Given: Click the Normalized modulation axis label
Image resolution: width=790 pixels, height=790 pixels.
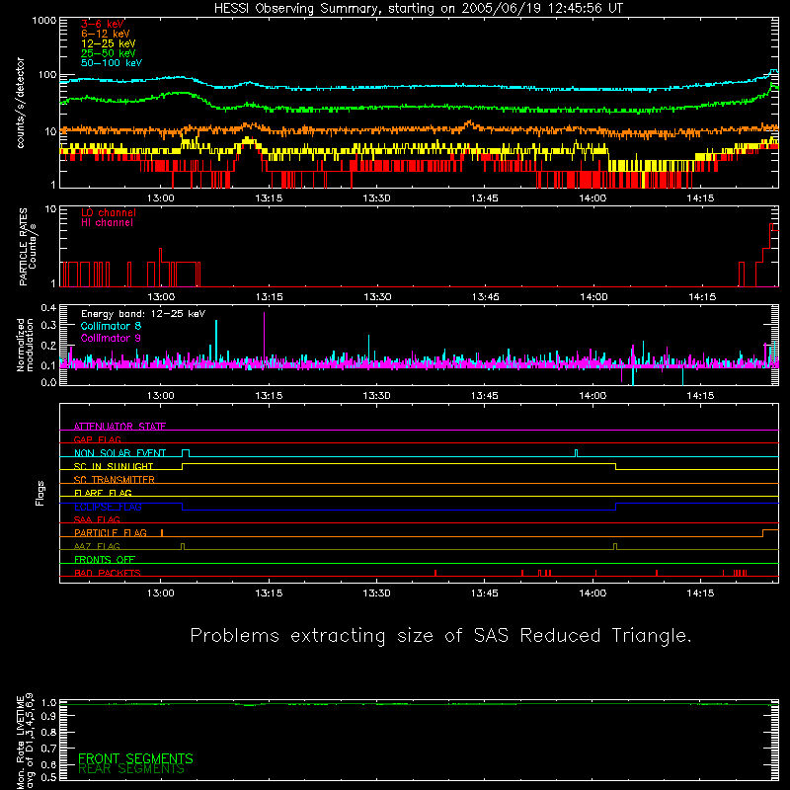Looking at the screenshot, I should 25,345.
